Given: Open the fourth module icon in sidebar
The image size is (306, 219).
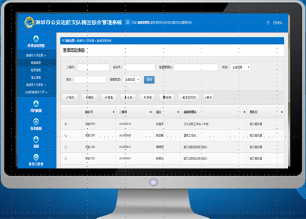Looking at the screenshot, I should 36,139.
